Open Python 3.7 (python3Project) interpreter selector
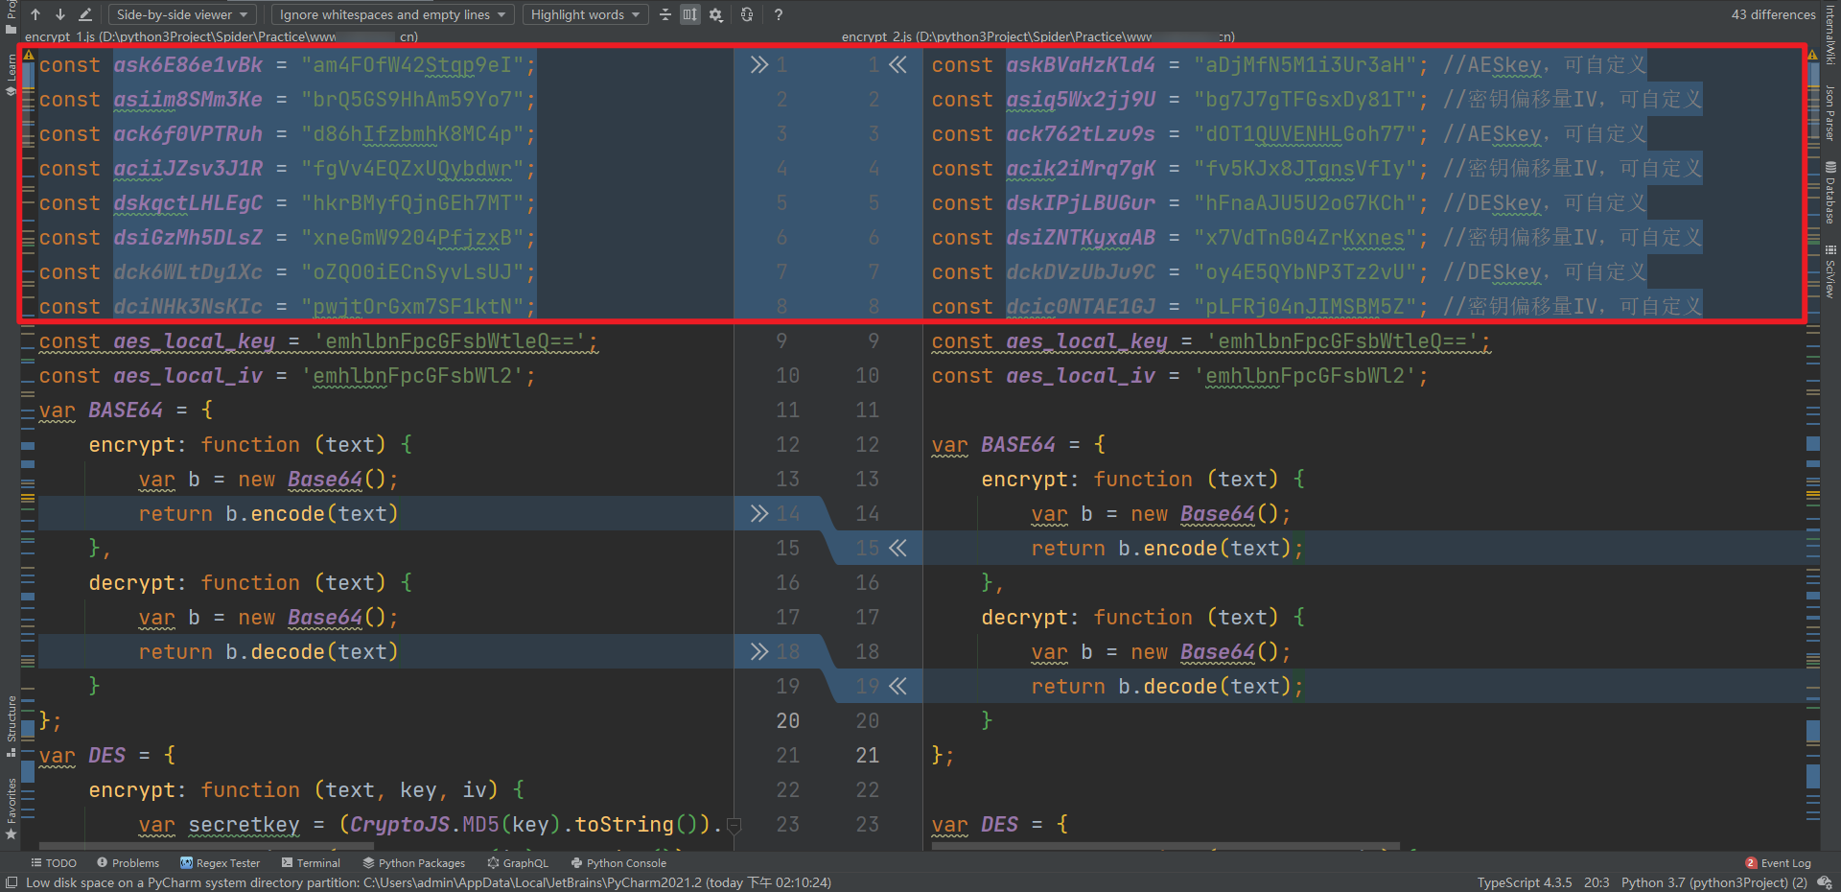The image size is (1841, 892). (x=1713, y=882)
